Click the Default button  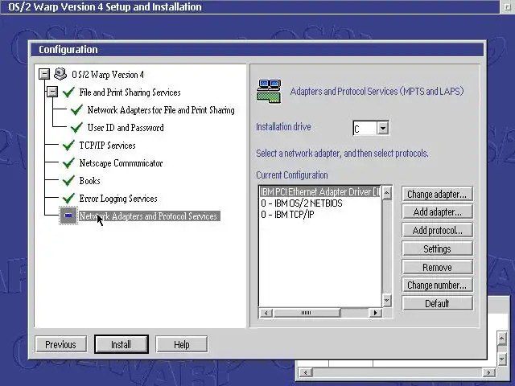(437, 303)
